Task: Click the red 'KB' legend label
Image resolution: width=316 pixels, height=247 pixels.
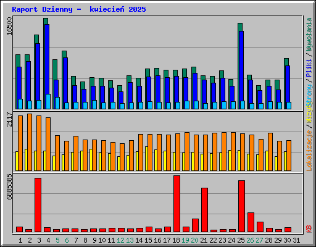Action: coord(309,229)
